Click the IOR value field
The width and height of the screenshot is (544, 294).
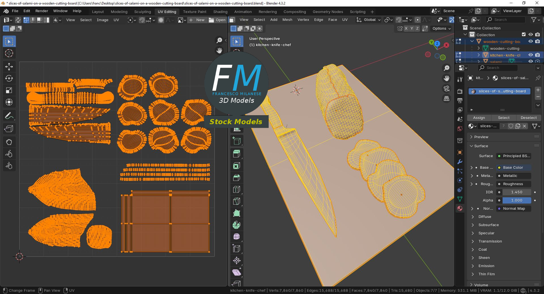(x=517, y=192)
